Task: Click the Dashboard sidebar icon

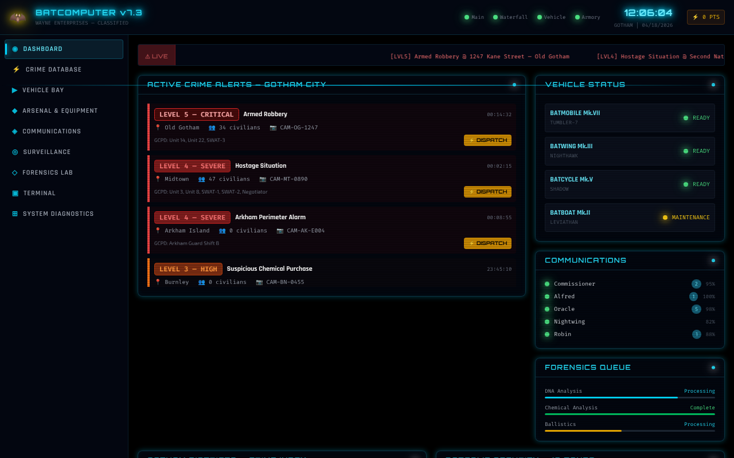Action: pyautogui.click(x=15, y=49)
